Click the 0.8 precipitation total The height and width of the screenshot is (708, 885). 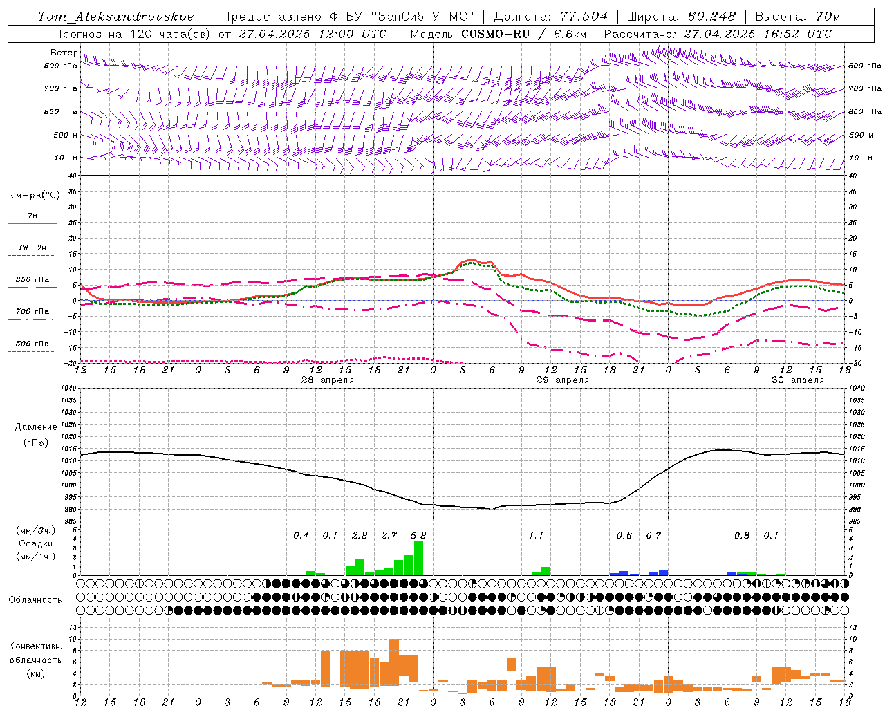click(742, 536)
